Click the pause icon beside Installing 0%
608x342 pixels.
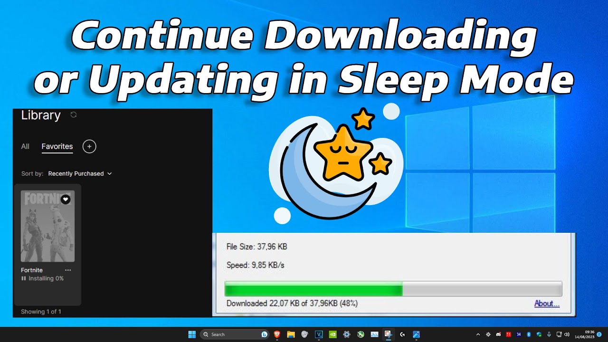(x=24, y=278)
